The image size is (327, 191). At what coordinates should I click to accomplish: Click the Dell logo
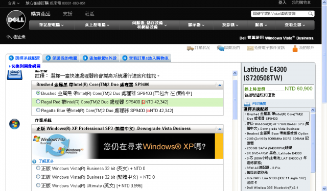coord(16,20)
